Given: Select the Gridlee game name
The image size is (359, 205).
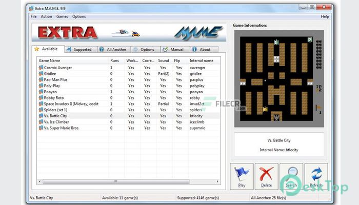Looking at the screenshot, I should click(50, 73).
